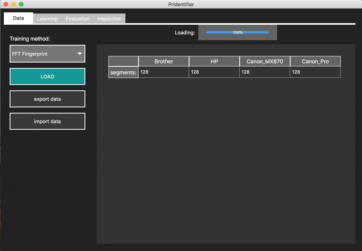Viewport: 362px width, 251px height.
Task: Click the LOAD button
Action: [x=47, y=76]
